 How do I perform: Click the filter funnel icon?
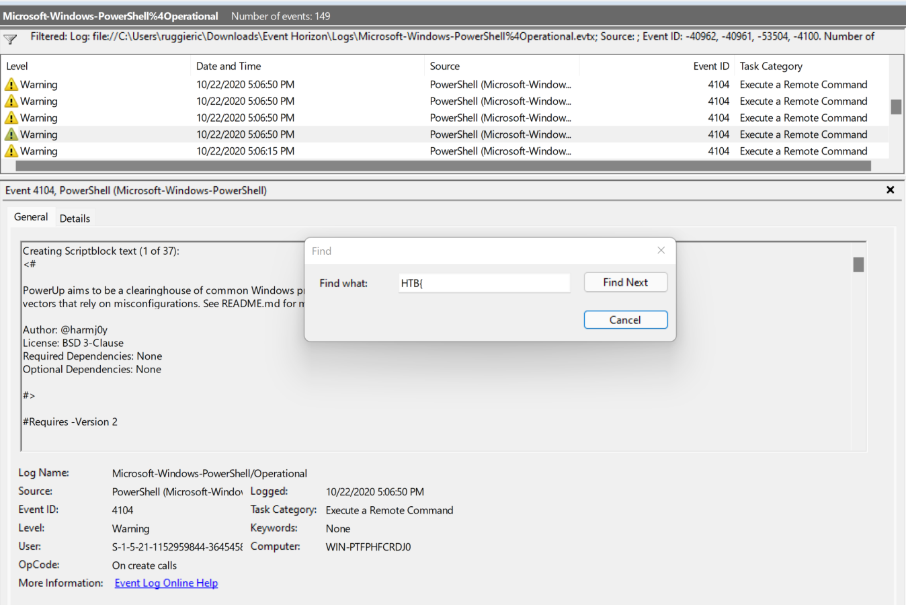click(10, 39)
